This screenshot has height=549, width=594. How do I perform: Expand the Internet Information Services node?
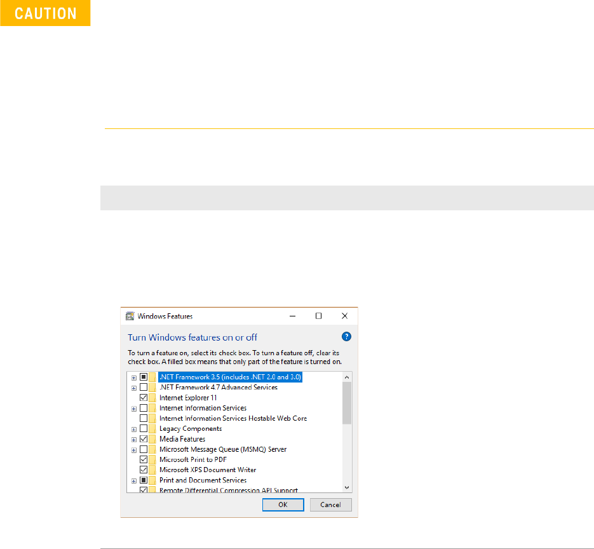pyautogui.click(x=133, y=409)
